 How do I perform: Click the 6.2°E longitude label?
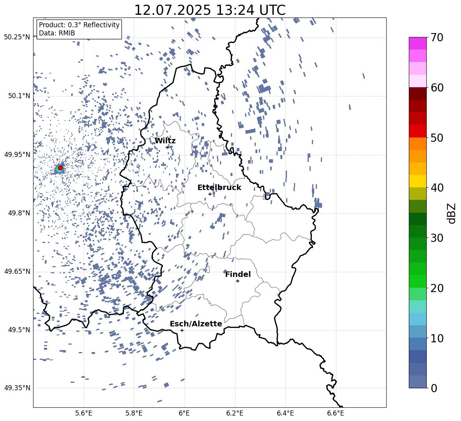pos(235,413)
